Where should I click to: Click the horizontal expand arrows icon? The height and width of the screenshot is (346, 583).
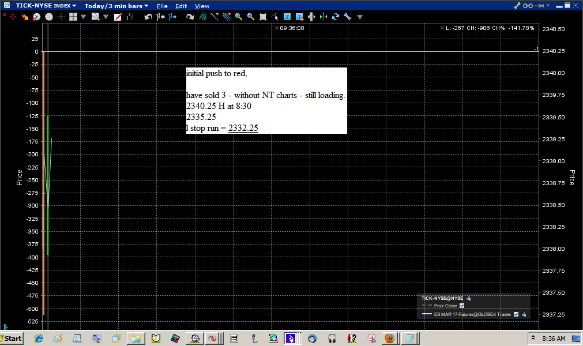pos(311,17)
